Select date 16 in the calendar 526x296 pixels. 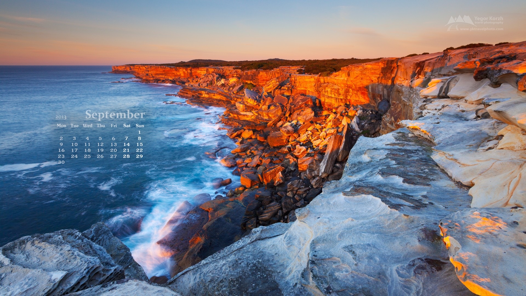61,150
